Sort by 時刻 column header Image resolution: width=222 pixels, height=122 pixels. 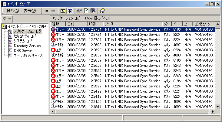[x=95, y=24]
